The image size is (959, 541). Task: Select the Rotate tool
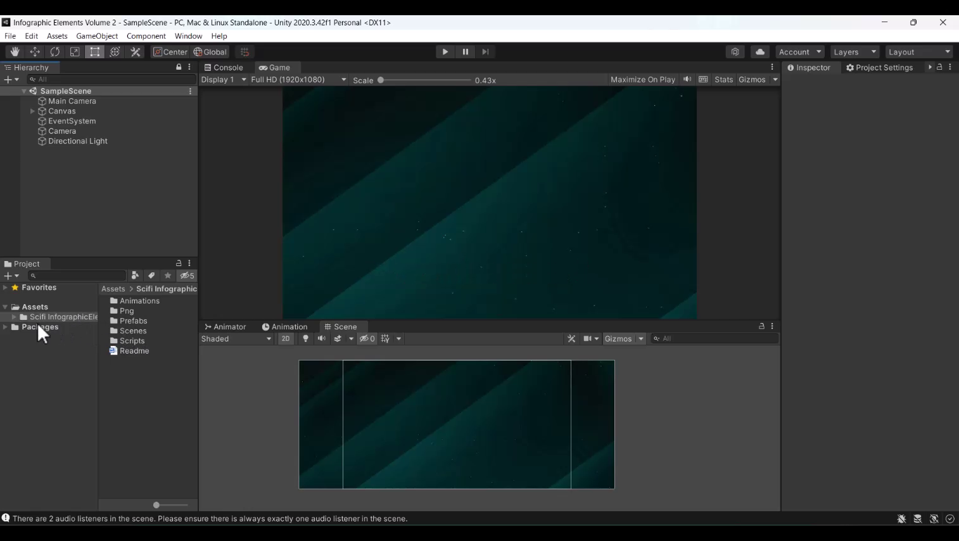tap(55, 52)
